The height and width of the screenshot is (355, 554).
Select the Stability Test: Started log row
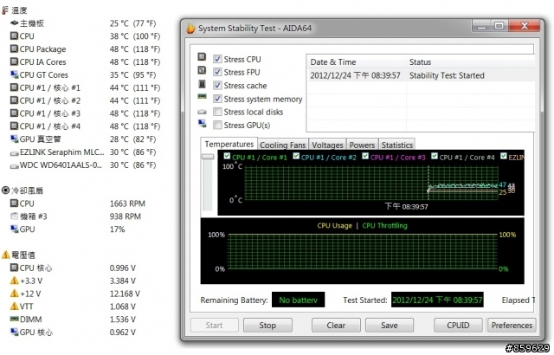(x=421, y=75)
